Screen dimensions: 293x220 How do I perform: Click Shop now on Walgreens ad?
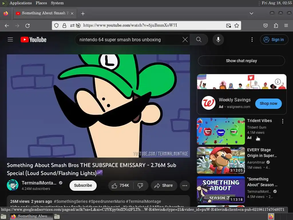(268, 103)
